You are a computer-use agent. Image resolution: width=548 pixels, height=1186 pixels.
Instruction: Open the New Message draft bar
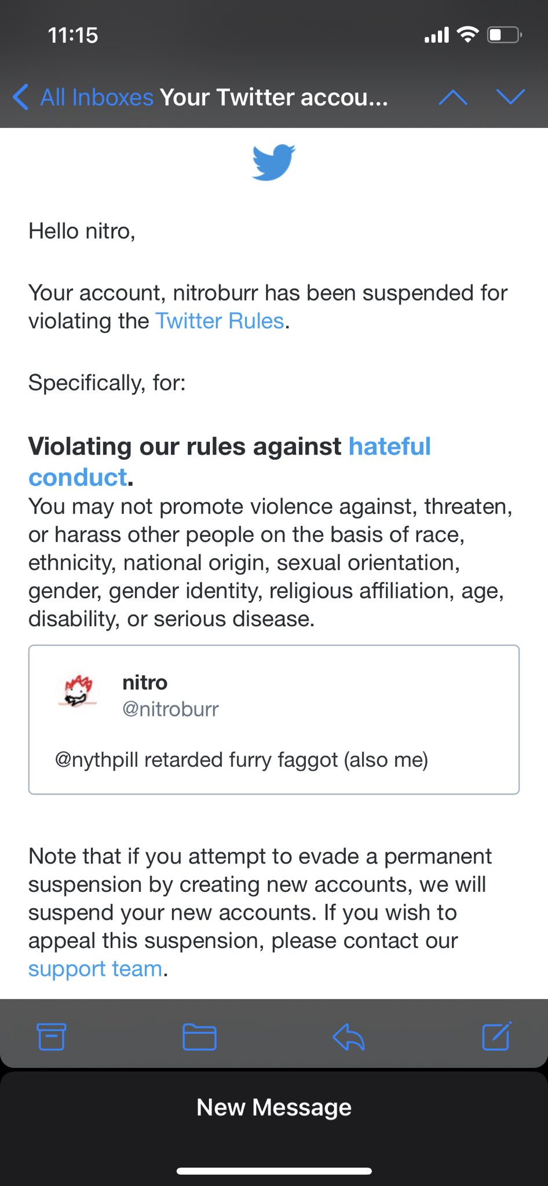(274, 1107)
